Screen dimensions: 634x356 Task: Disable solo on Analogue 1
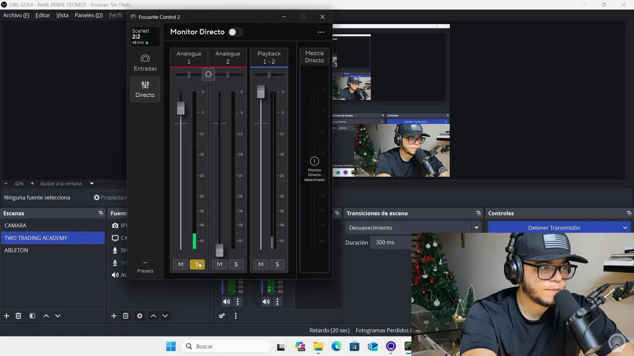[x=197, y=265]
